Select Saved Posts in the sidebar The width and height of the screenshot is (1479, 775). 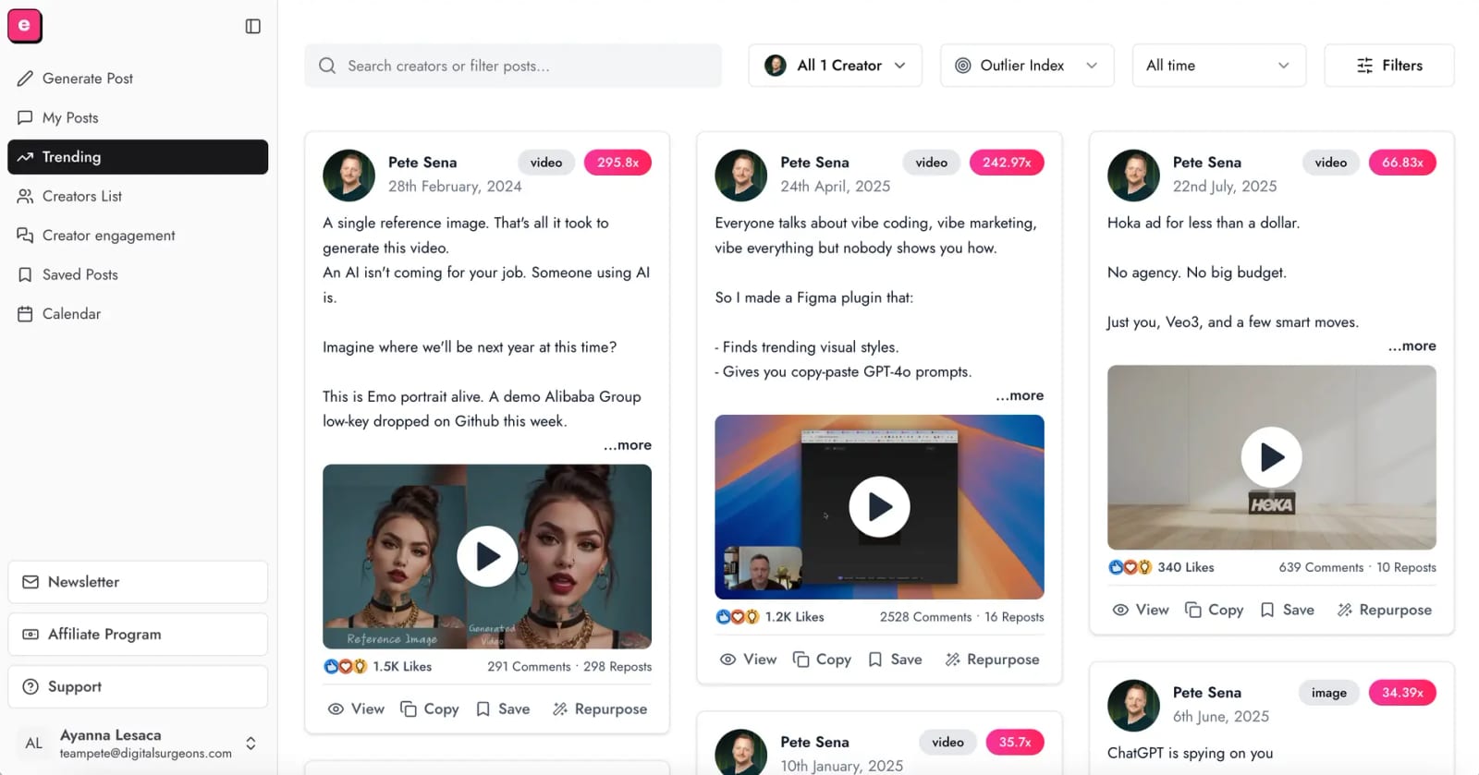[x=138, y=274]
